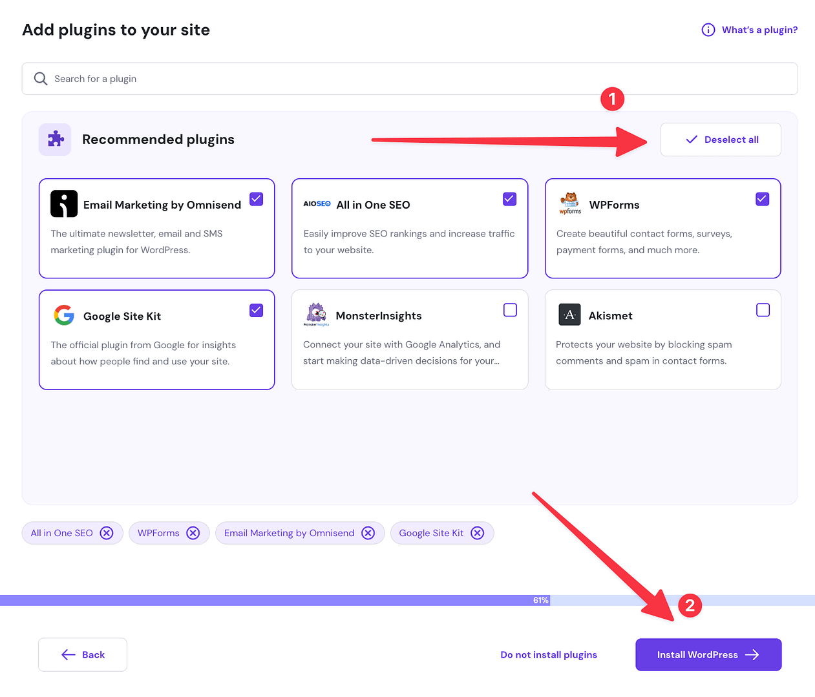
Task: Remove the Google Site Kit tag
Action: coord(478,533)
